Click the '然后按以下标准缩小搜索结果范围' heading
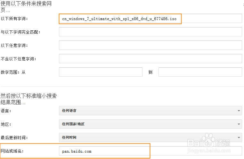 pyautogui.click(x=28, y=99)
